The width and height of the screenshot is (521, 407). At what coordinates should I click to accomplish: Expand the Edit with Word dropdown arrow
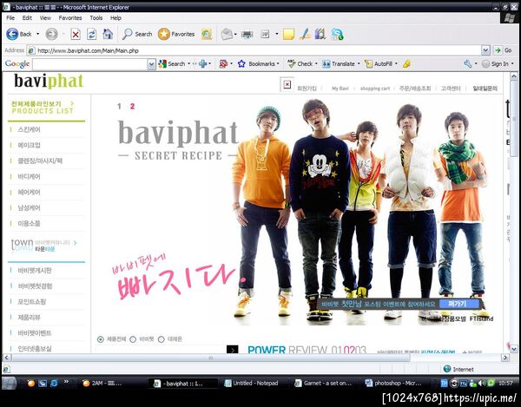(x=276, y=34)
